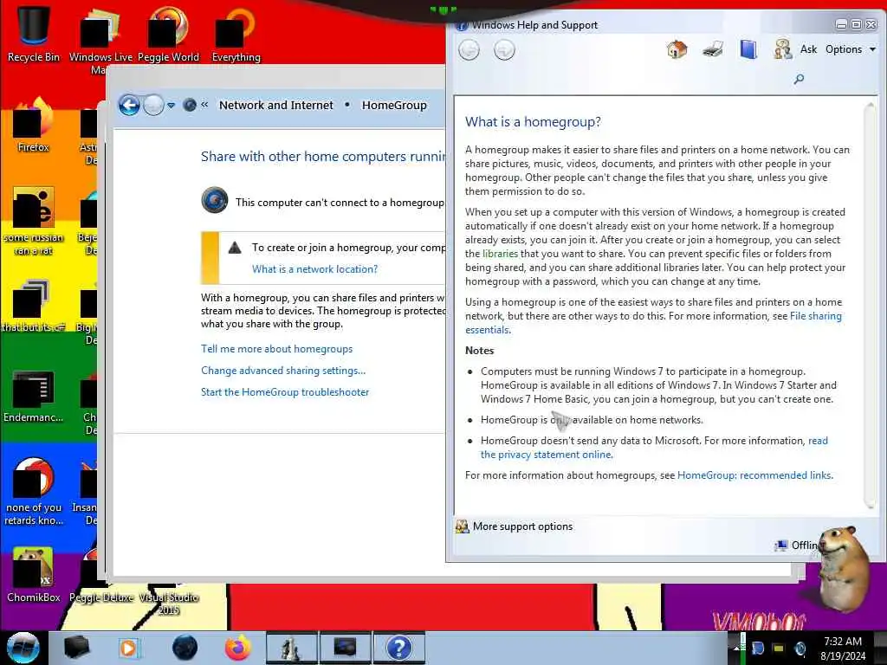Switch to the Chess taskbar window

291,648
